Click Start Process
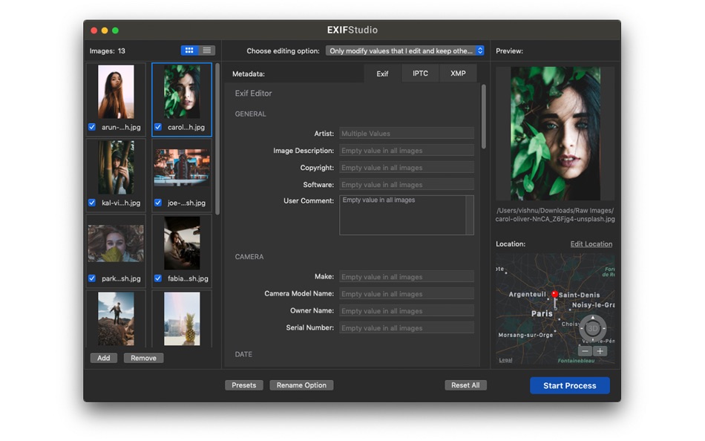Viewport: 705px width, 441px height. click(x=570, y=385)
